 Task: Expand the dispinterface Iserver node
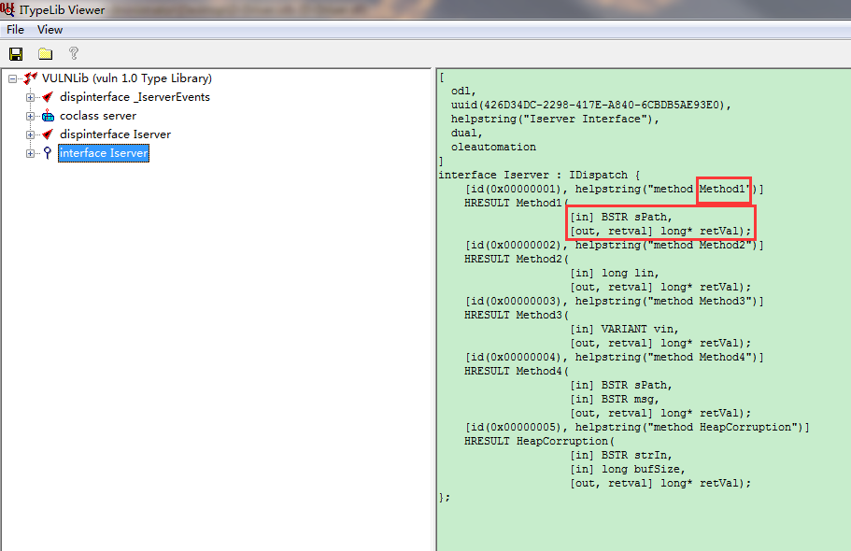click(29, 134)
